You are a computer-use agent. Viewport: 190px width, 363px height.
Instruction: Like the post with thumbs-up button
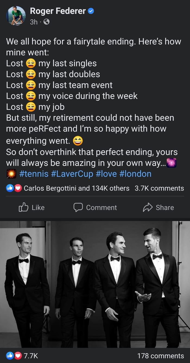pyautogui.click(x=31, y=208)
